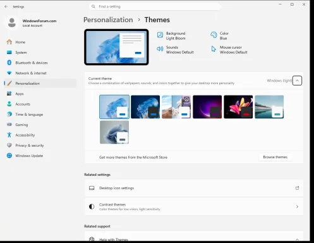Click the Privacy & security shield icon

[x=9, y=145]
